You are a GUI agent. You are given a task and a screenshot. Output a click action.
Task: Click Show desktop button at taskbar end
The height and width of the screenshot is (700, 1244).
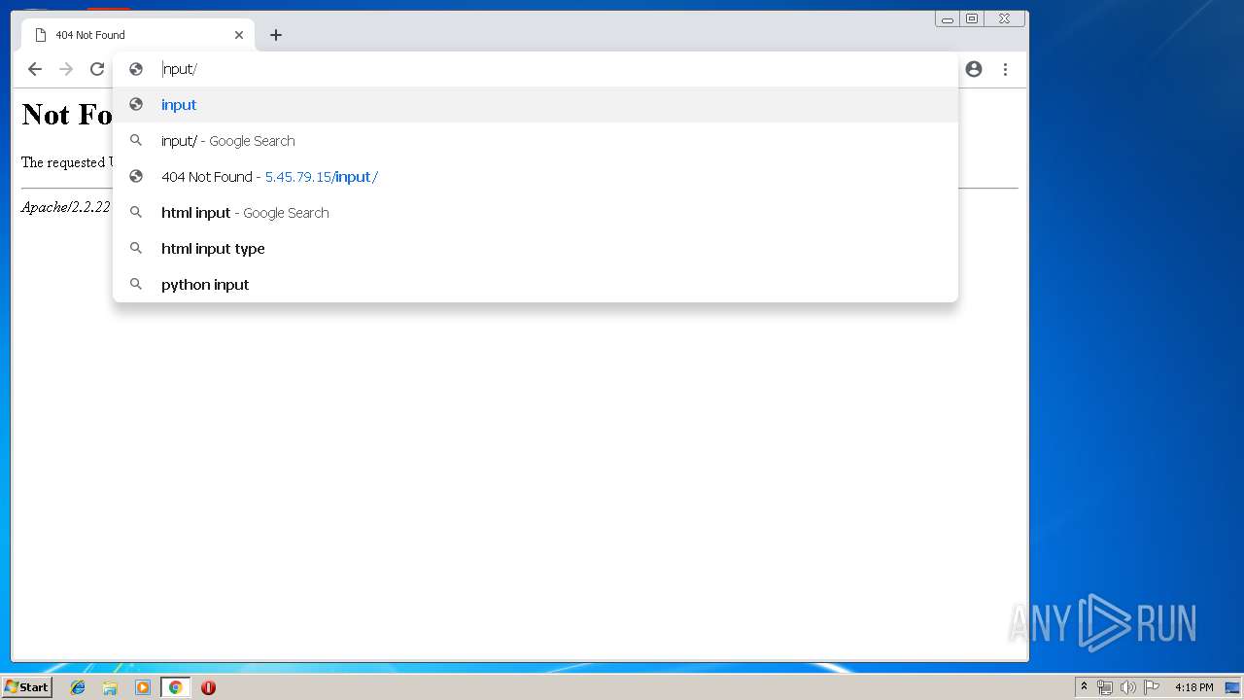tap(1232, 687)
